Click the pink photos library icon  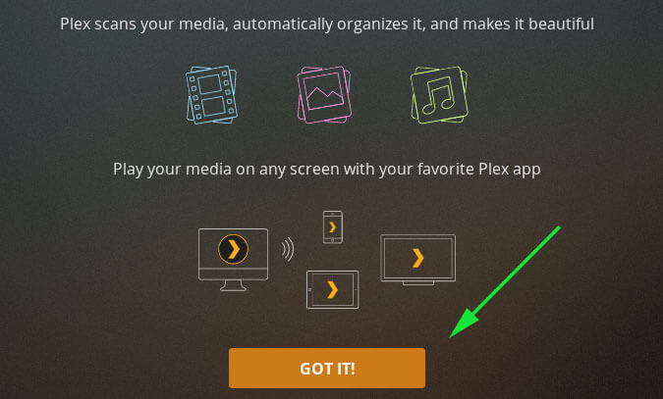tap(324, 95)
